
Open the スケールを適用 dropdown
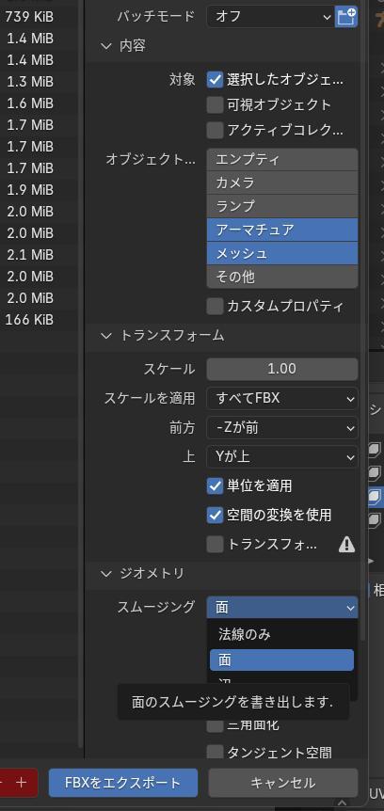tap(282, 398)
